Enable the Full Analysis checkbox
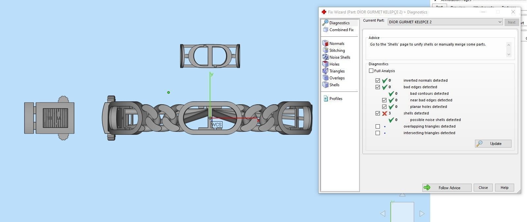 (371, 71)
